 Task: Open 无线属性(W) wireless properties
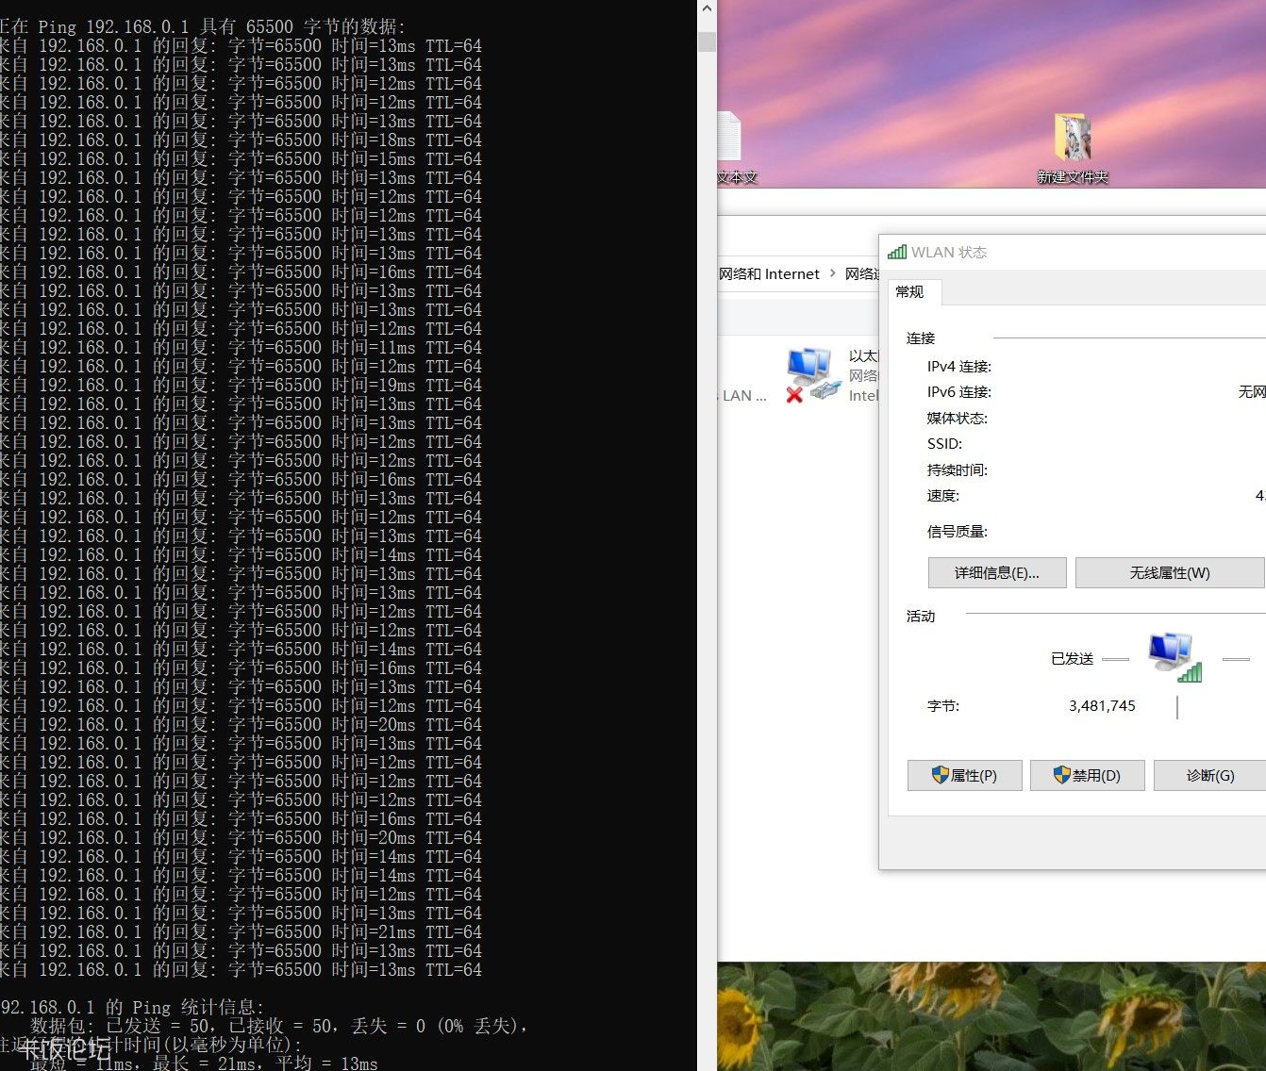[x=1170, y=572]
